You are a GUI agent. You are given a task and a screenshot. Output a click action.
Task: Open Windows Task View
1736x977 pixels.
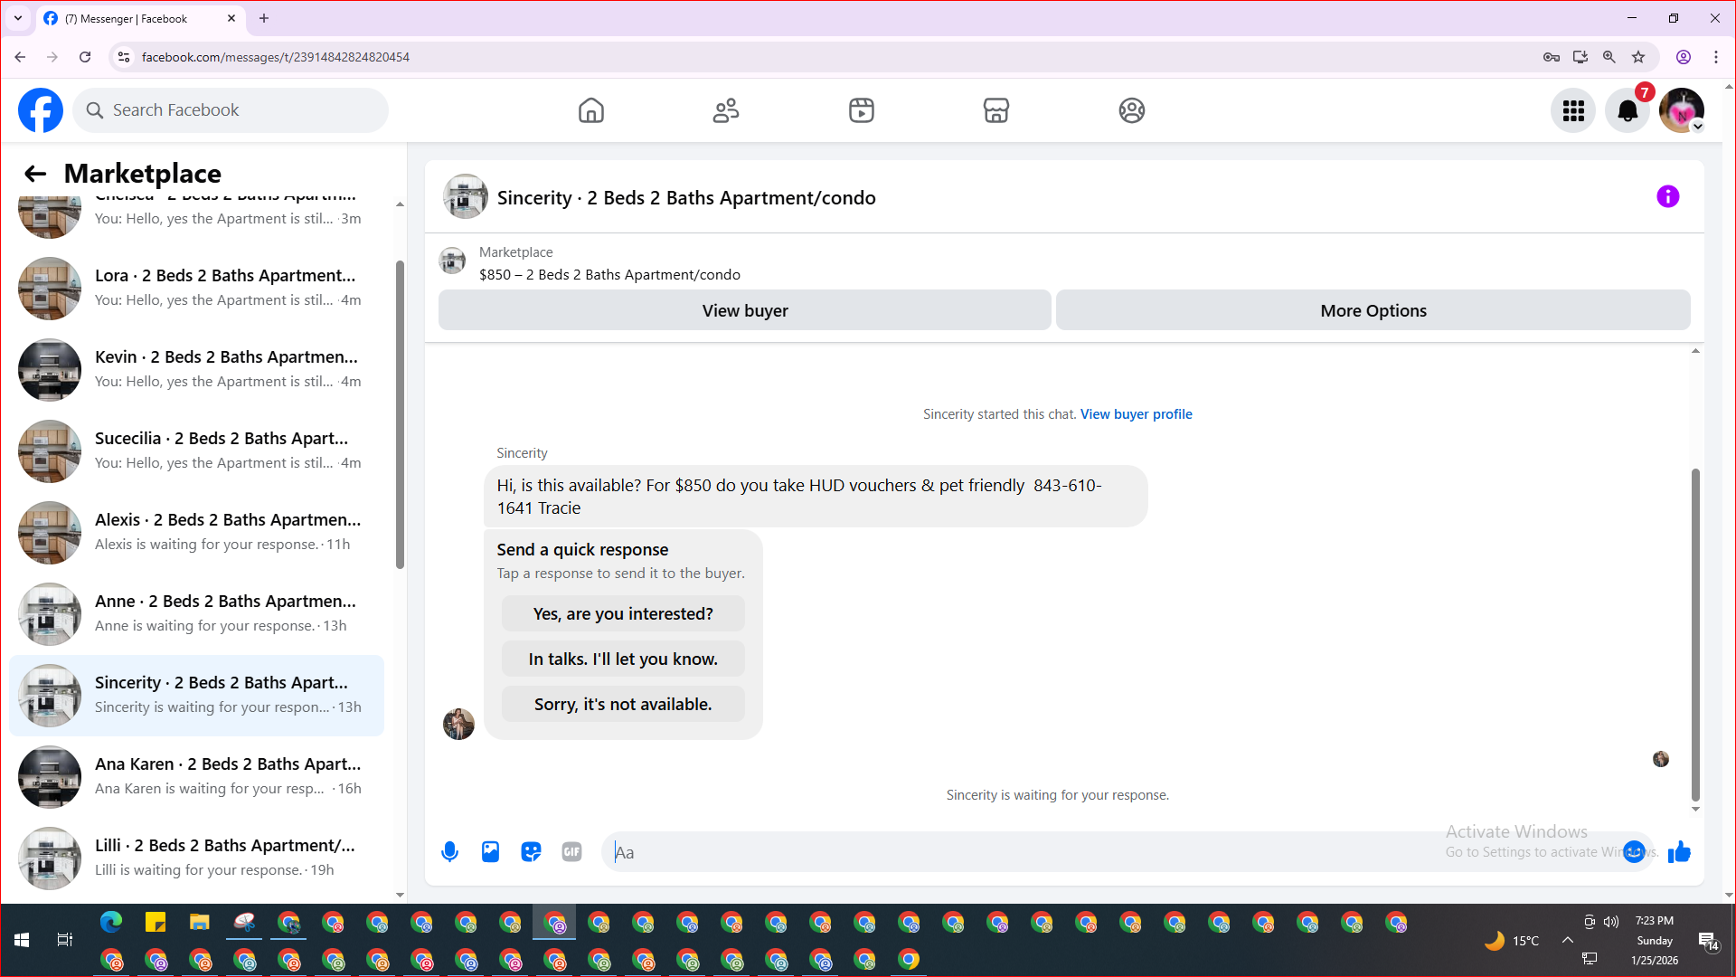(65, 940)
